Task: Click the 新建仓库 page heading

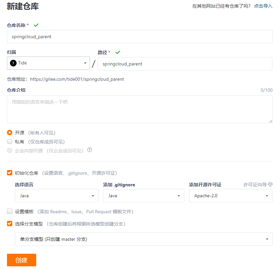Action: pyautogui.click(x=23, y=6)
